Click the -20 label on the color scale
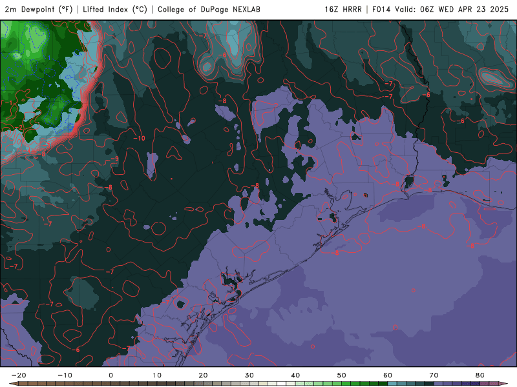Screen dimensions: 517x387 click(19, 375)
